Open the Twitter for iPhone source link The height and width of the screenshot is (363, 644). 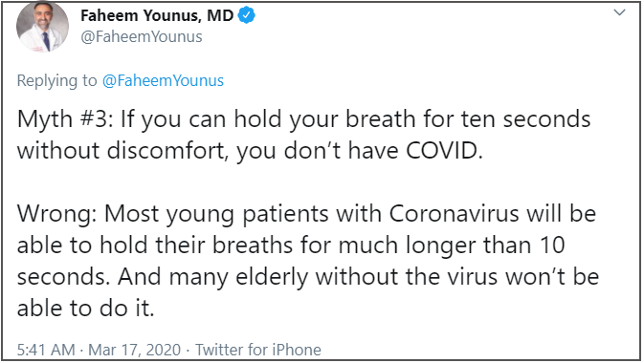pyautogui.click(x=258, y=350)
